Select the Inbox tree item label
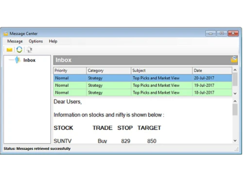 point(29,60)
